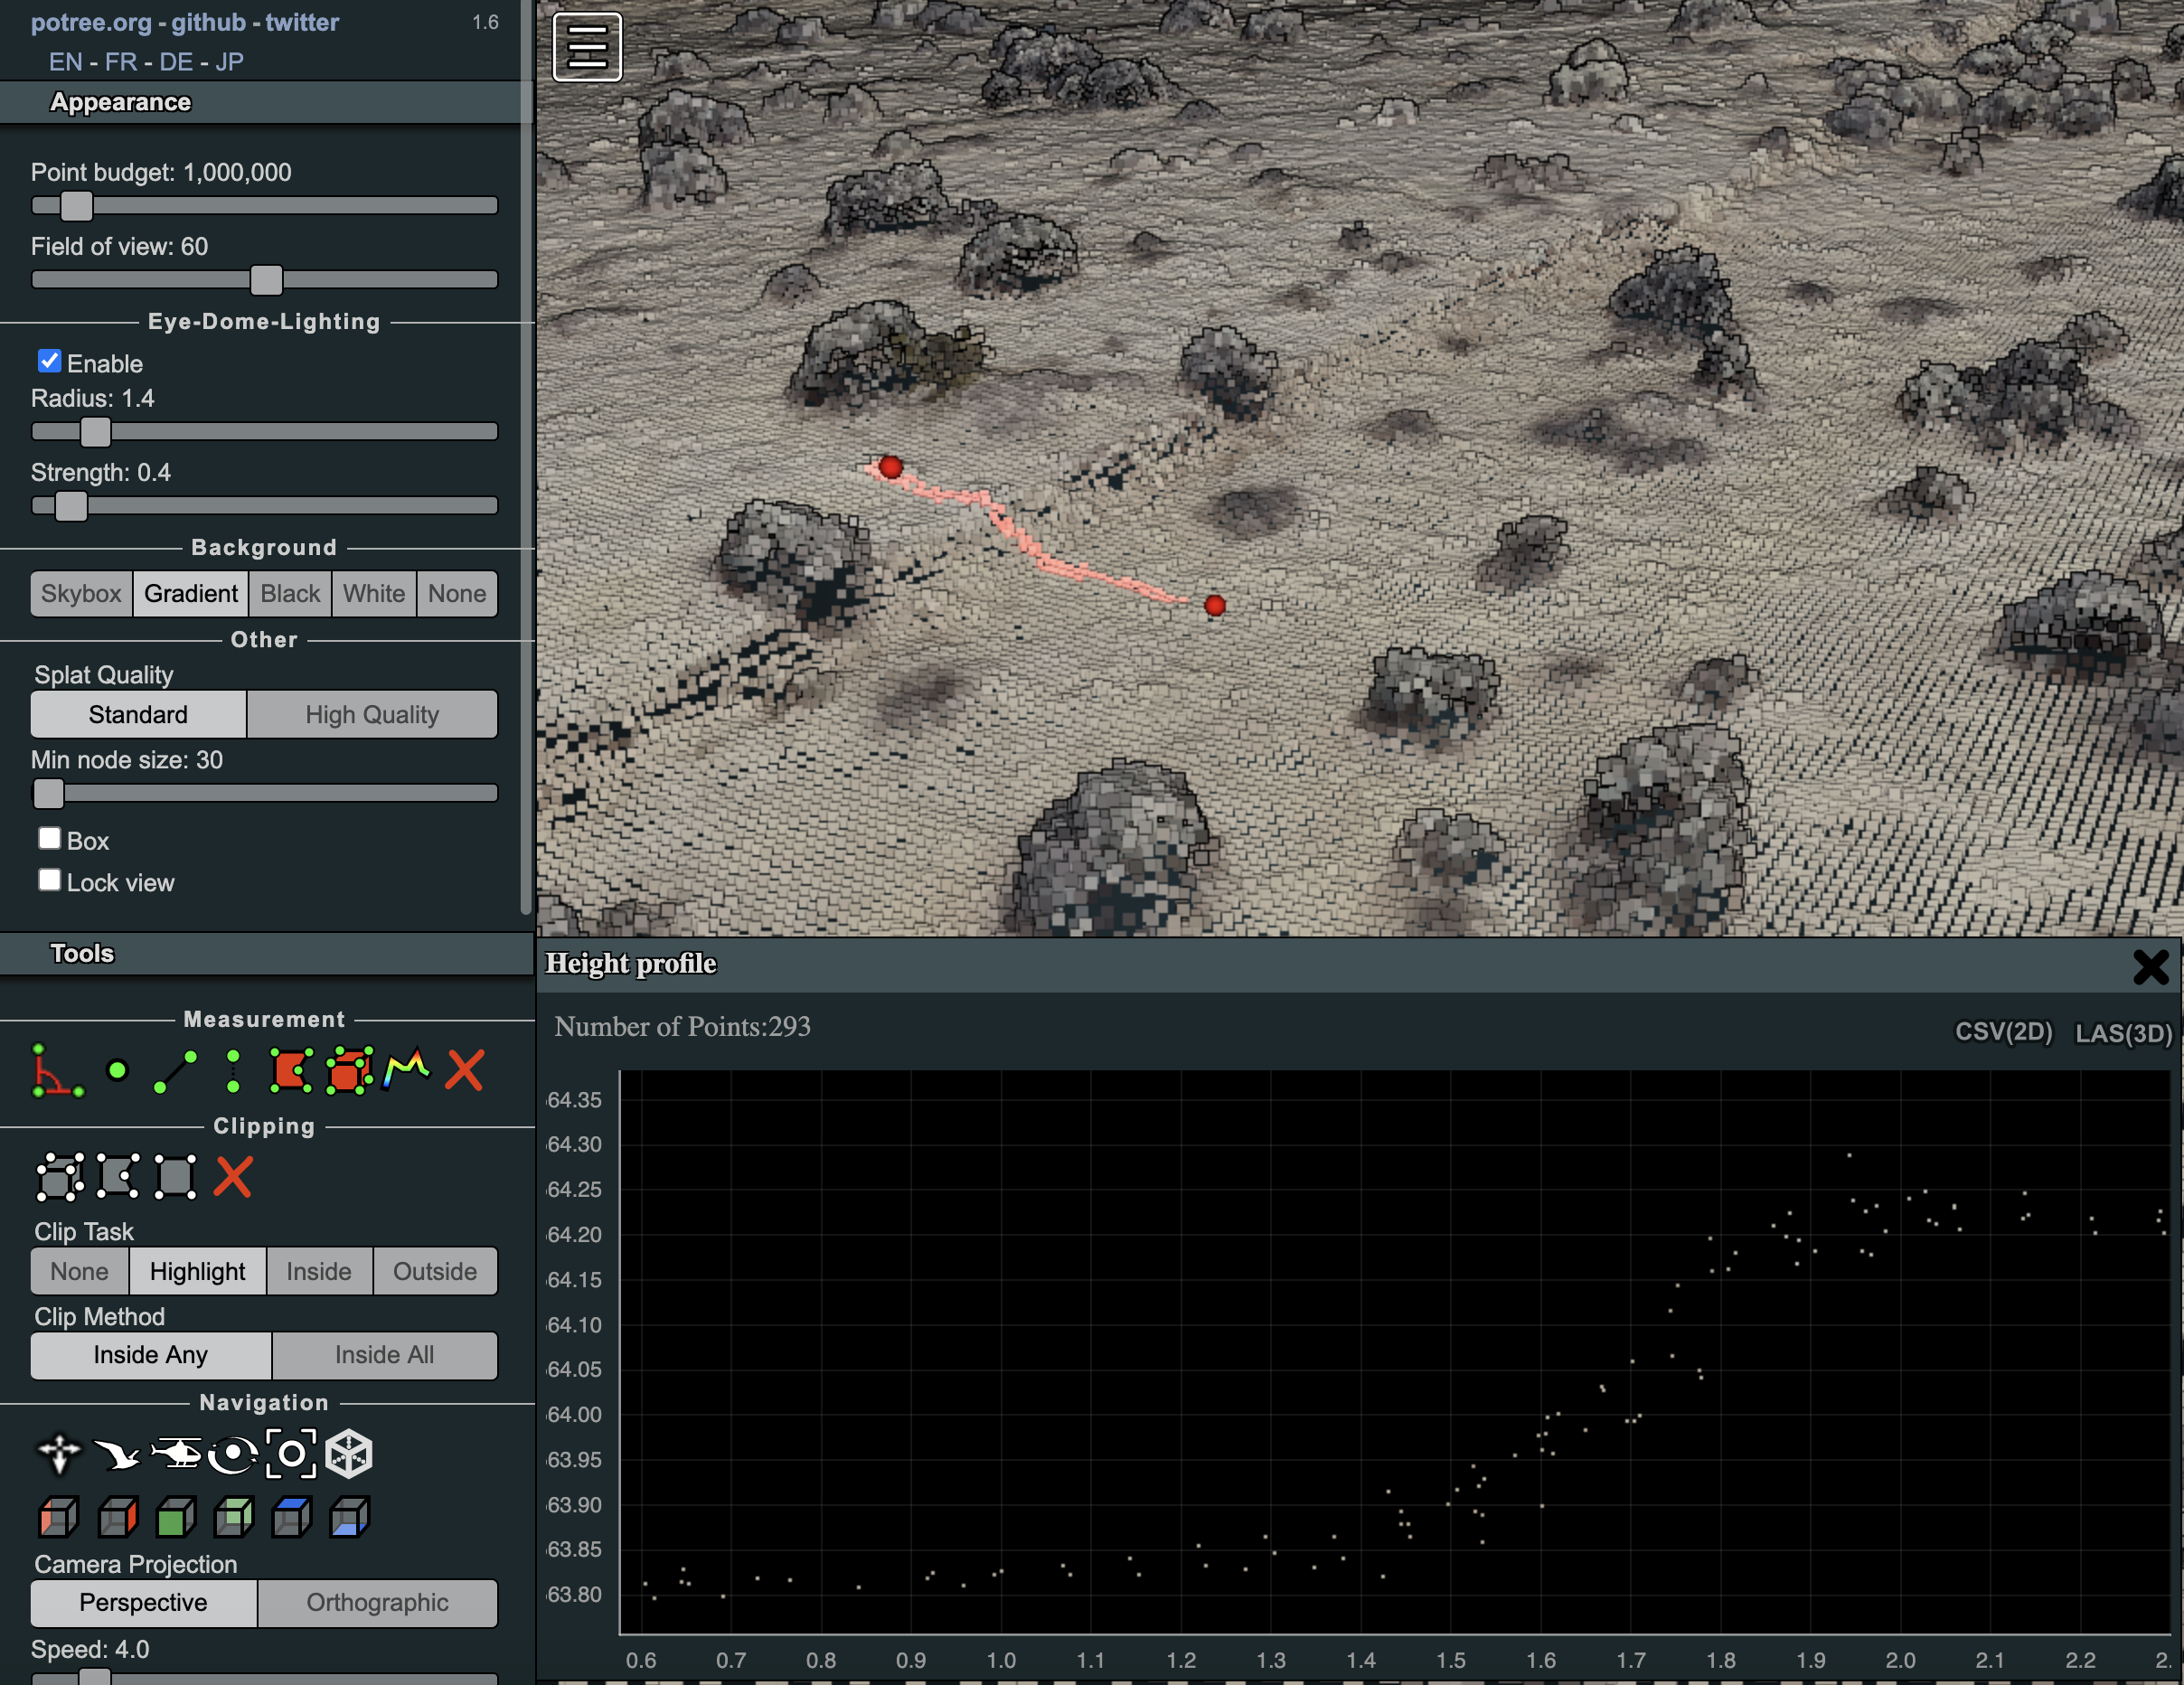Select the clip volume box tool
The width and height of the screenshot is (2184, 1685).
[x=60, y=1177]
